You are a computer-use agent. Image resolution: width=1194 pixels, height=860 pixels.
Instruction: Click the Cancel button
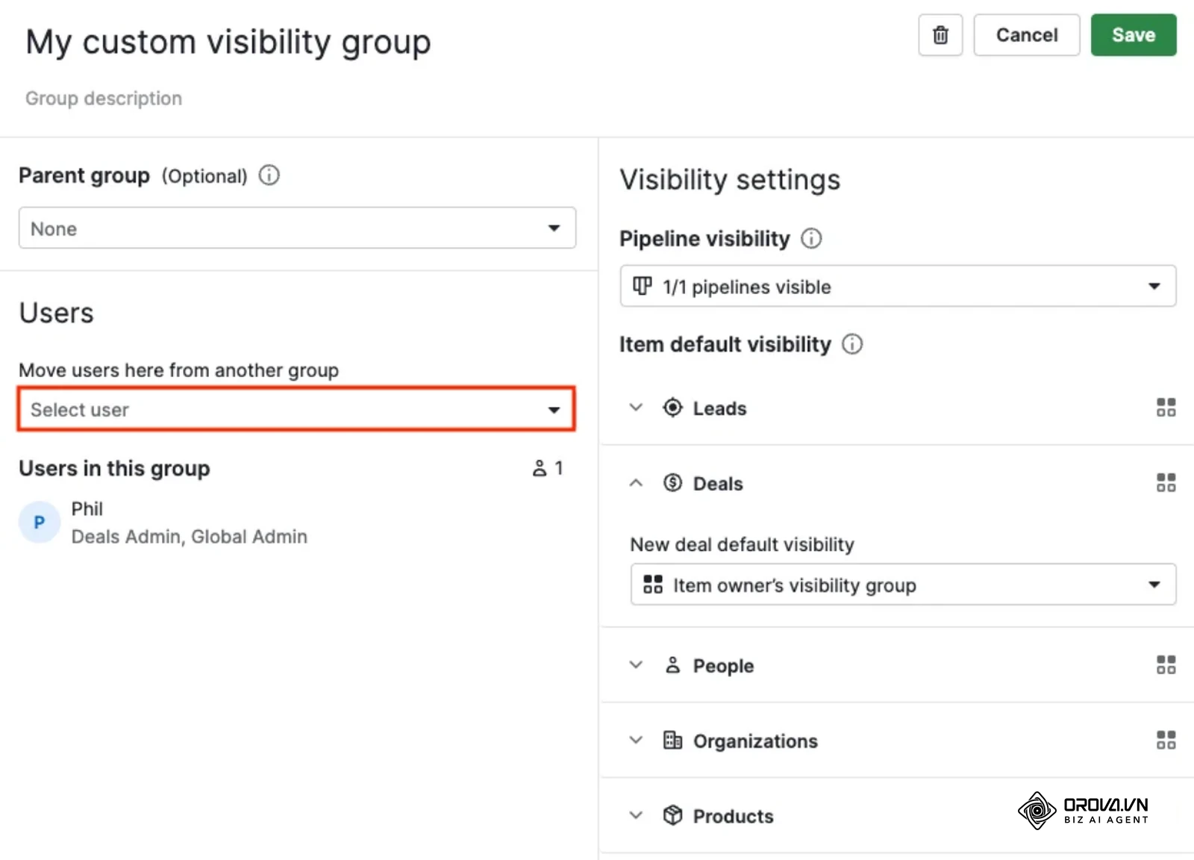coord(1026,35)
